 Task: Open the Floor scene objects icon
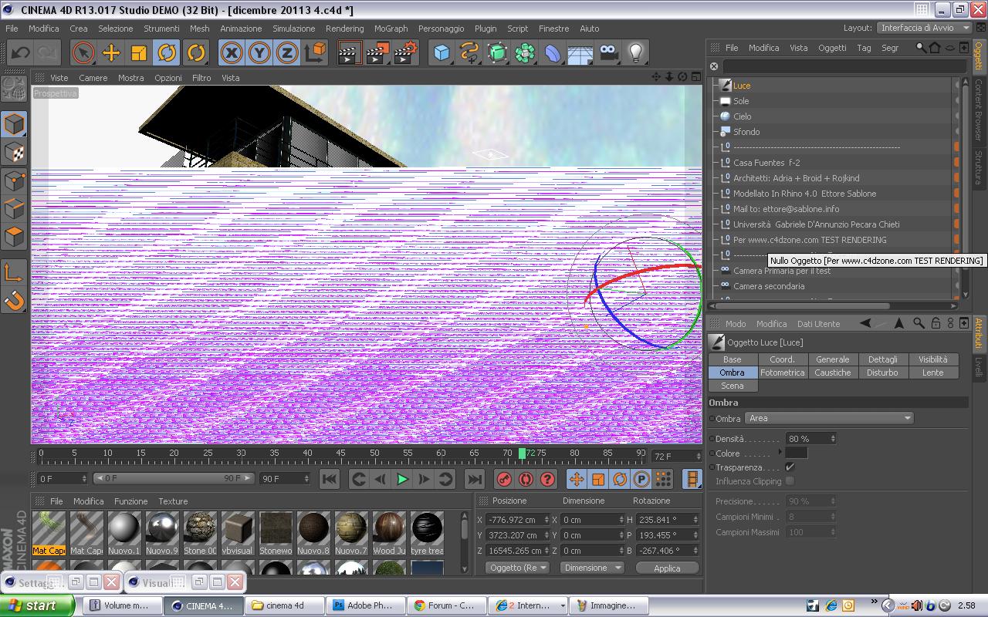[580, 53]
